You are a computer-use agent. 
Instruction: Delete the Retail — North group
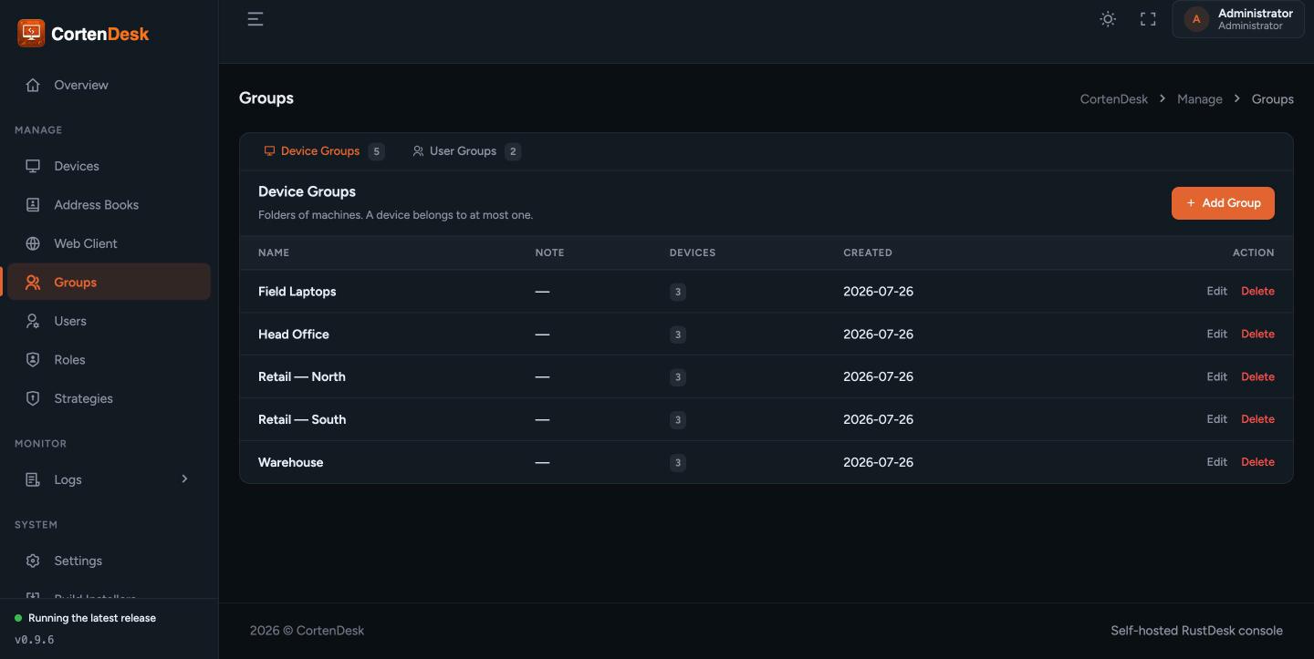[x=1257, y=376]
